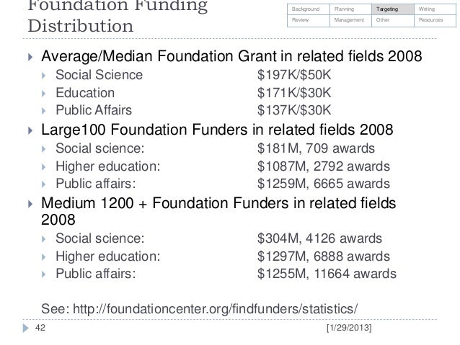The width and height of the screenshot is (460, 345).
Task: Click the blue triangle icon next to slide number 42
Action: 26,328
